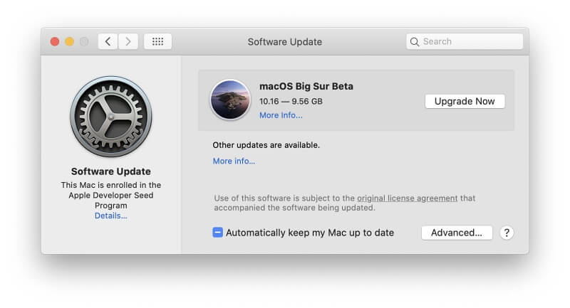Image resolution: width=570 pixels, height=308 pixels.
Task: Open More info under Other updates are available
Action: pyautogui.click(x=234, y=161)
